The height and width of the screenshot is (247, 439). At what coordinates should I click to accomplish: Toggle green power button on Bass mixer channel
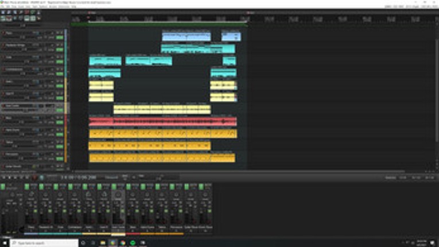[x=129, y=187]
